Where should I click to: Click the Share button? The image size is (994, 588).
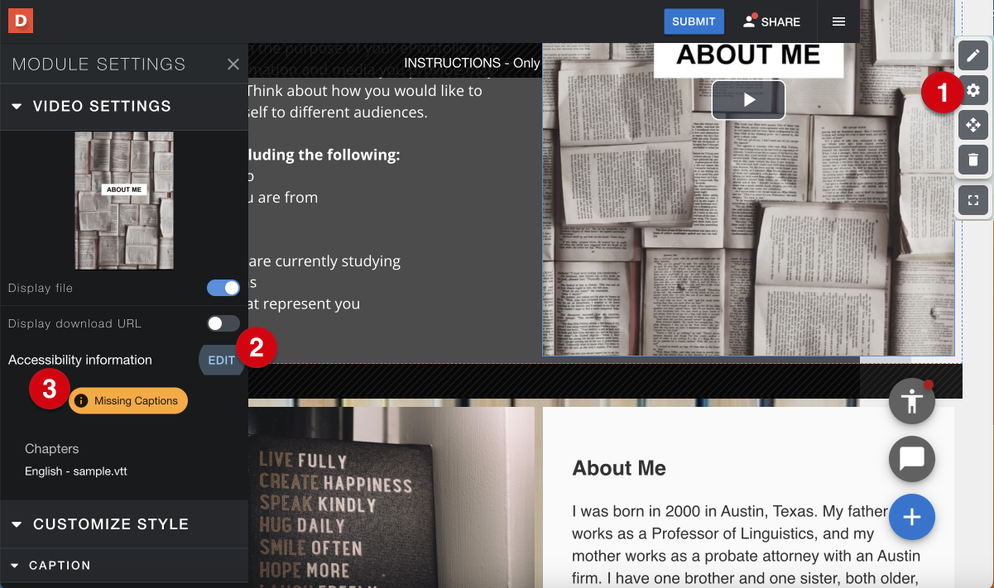(771, 22)
